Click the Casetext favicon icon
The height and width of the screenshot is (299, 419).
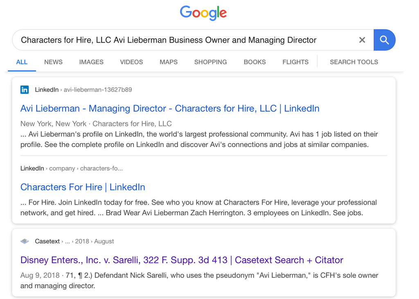tap(25, 241)
